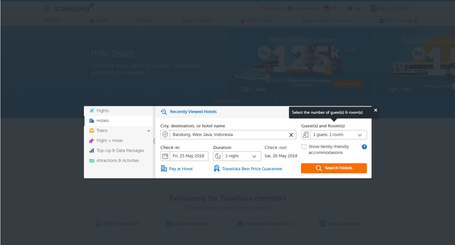Click the blue help question mark icon
This screenshot has height=245, width=455.
pyautogui.click(x=364, y=147)
